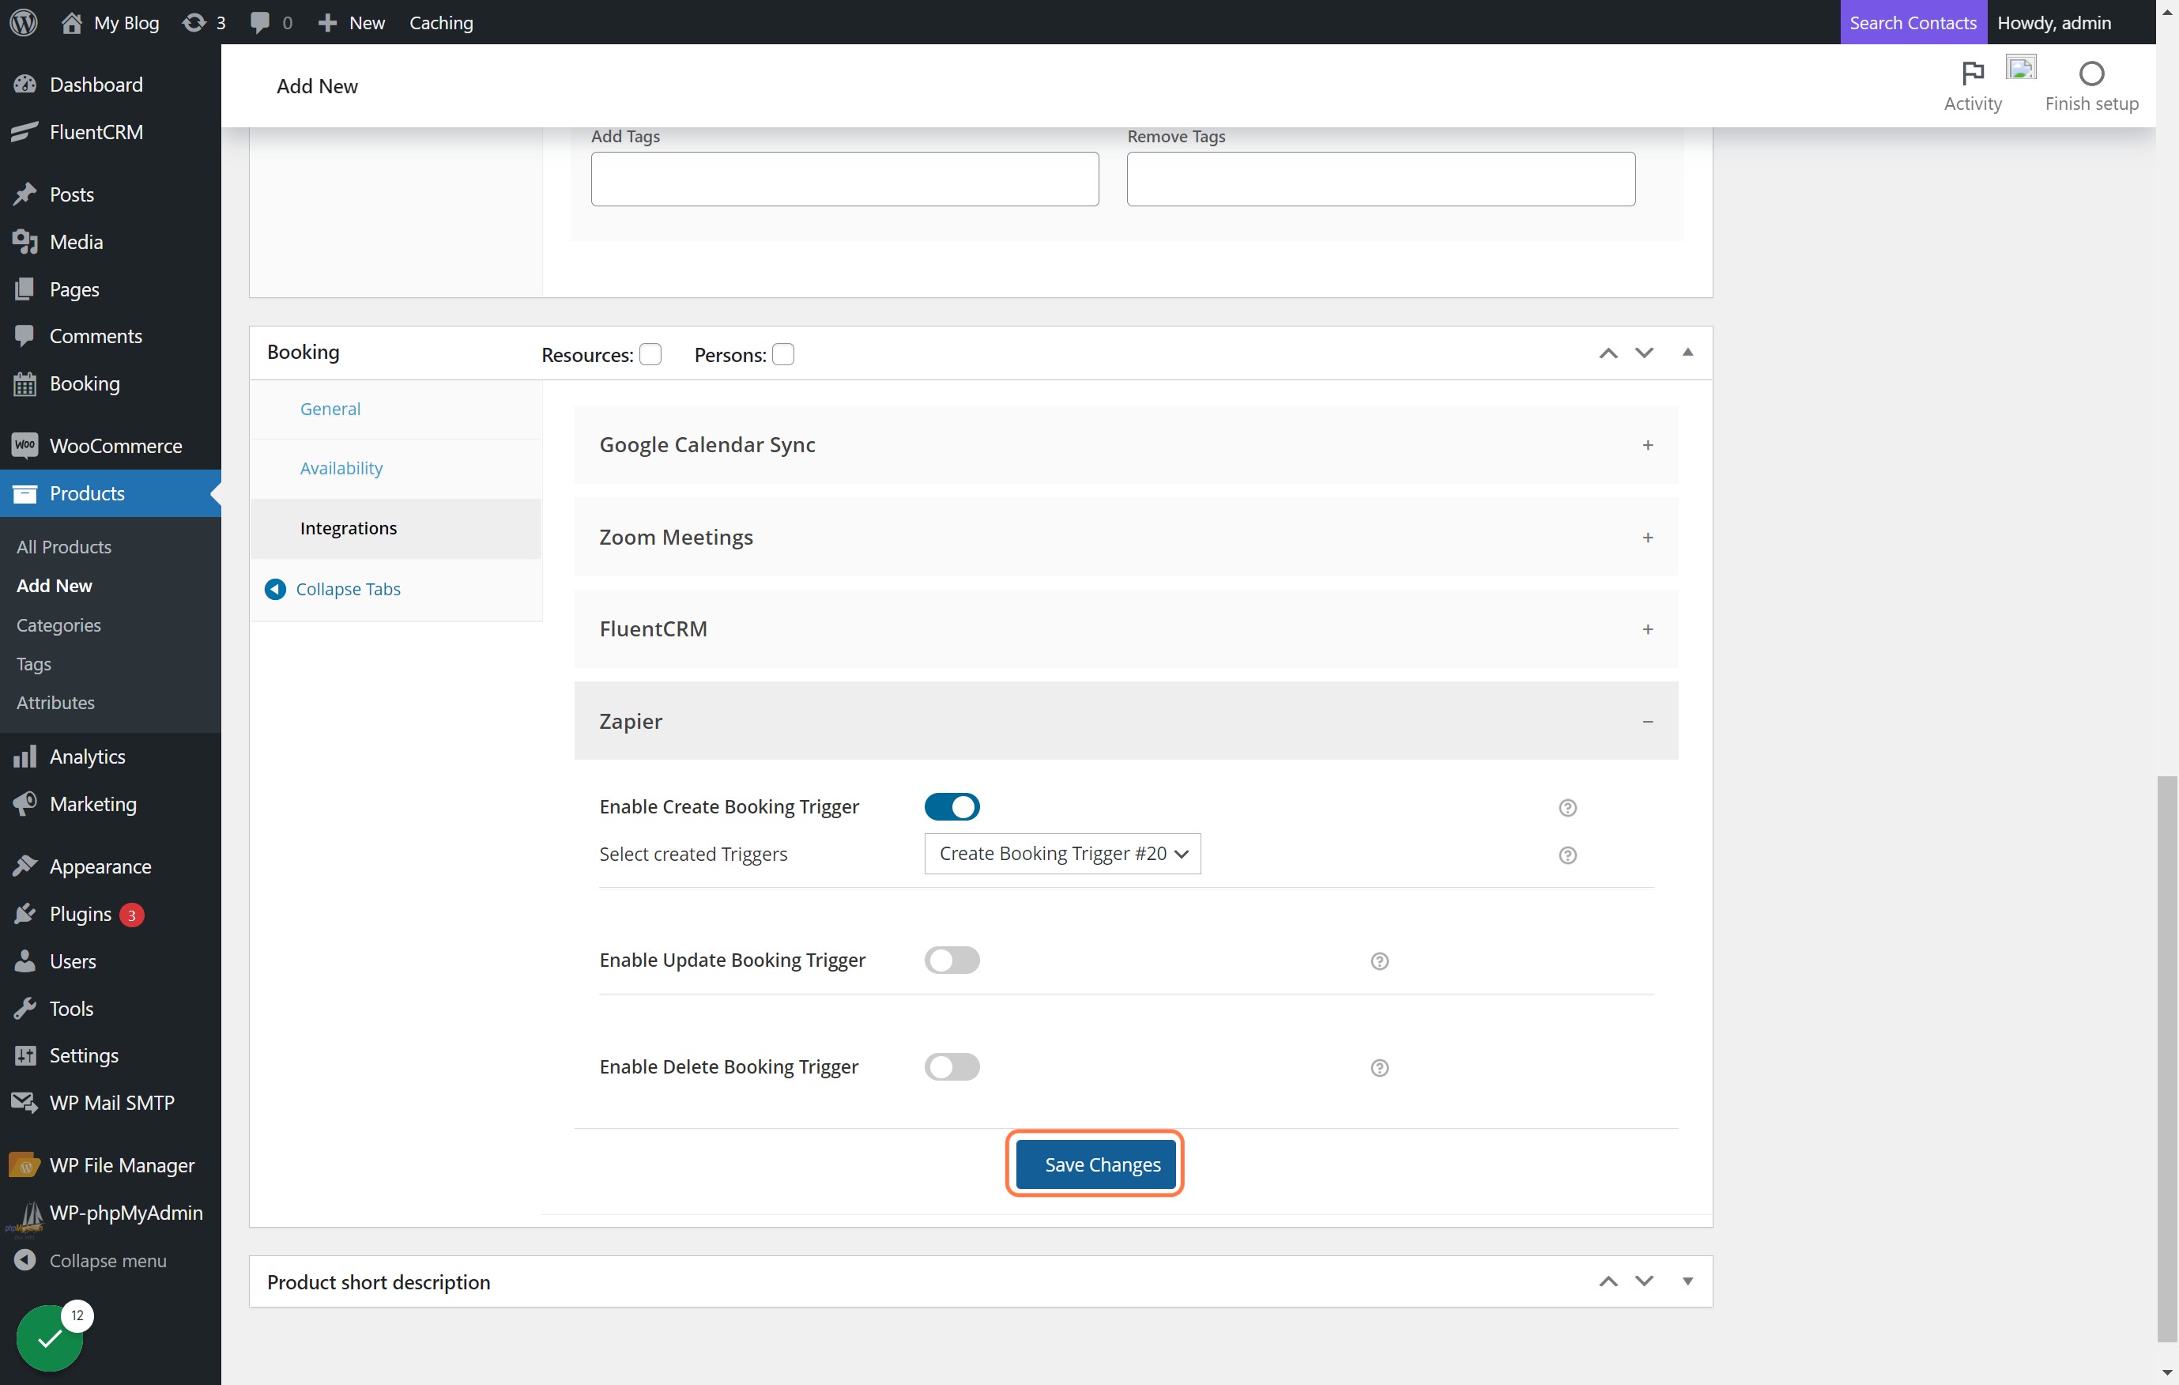Viewport: 2179px width, 1385px height.
Task: Click the updates icon showing 3
Action: point(204,23)
